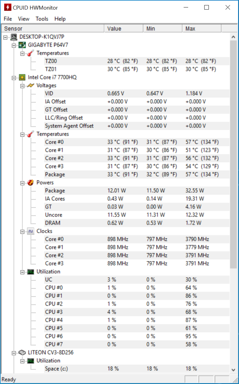Click the vertical scrollbar down arrow
Screen dimensions: 239x384
pyautogui.click(x=233, y=369)
